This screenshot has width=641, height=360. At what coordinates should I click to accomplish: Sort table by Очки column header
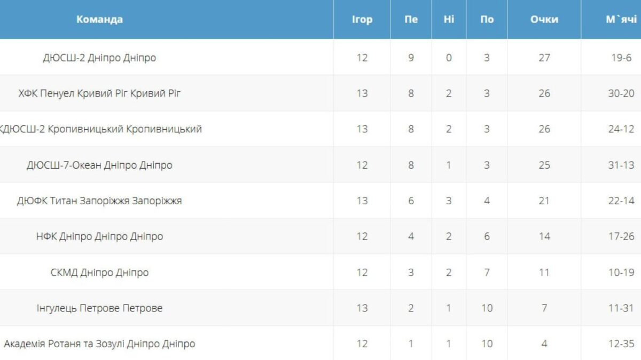[x=544, y=19]
